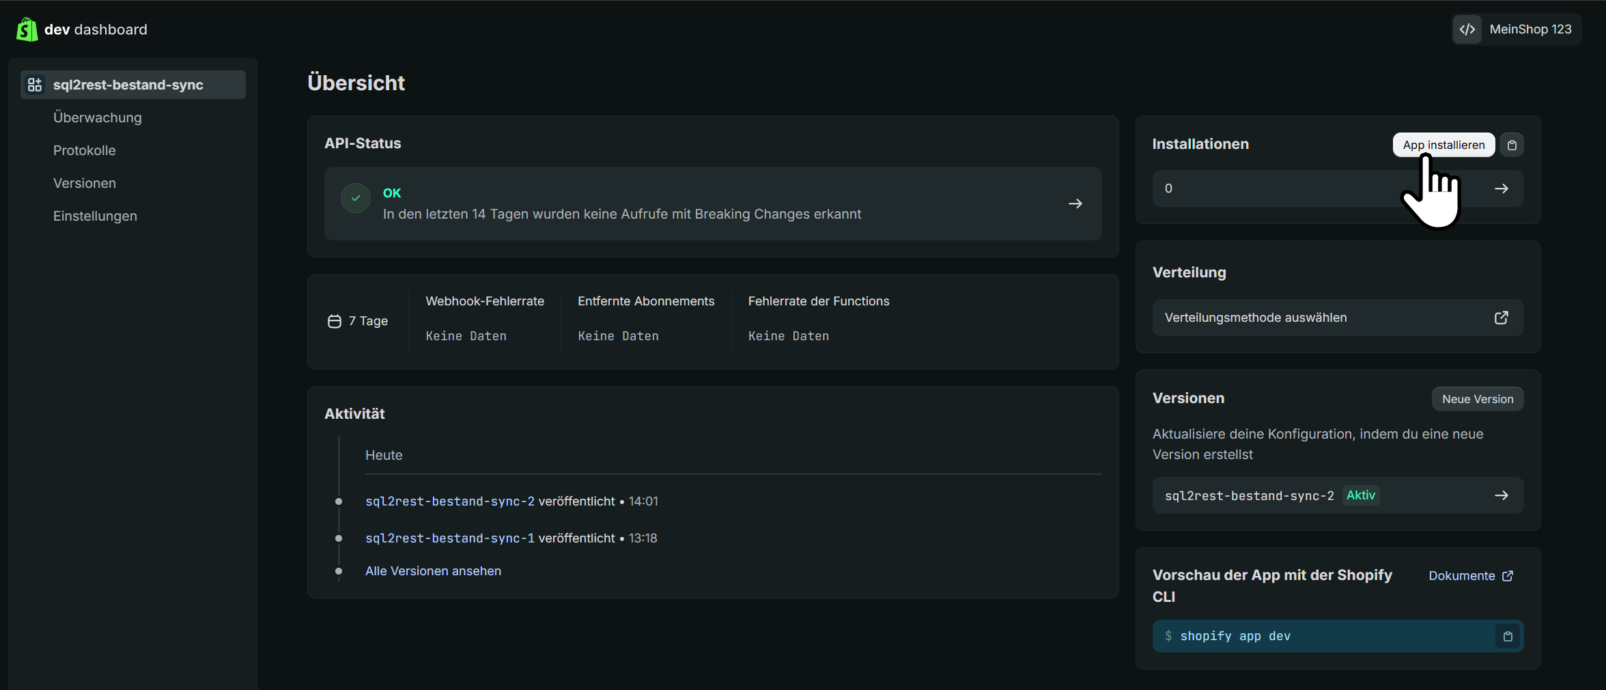Open Installationen list via arrow
Viewport: 1606px width, 690px height.
pyautogui.click(x=1502, y=189)
